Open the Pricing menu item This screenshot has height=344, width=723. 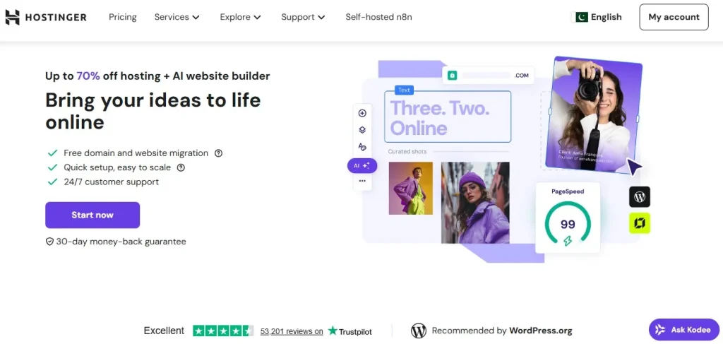pos(123,17)
